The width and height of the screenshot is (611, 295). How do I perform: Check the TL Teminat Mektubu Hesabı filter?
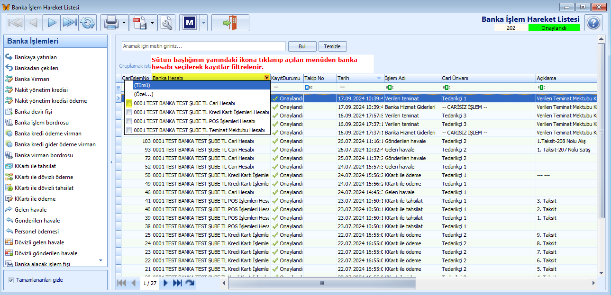coord(129,130)
